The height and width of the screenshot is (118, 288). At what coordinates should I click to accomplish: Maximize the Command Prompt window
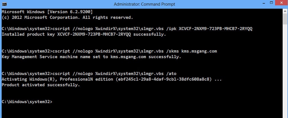tap(271, 3)
